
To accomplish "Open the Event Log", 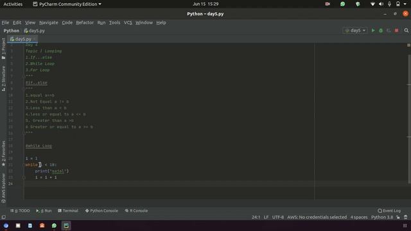I will pyautogui.click(x=389, y=210).
